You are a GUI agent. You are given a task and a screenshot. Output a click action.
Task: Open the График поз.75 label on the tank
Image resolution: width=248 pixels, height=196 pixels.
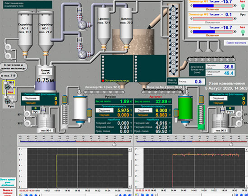click(46, 72)
